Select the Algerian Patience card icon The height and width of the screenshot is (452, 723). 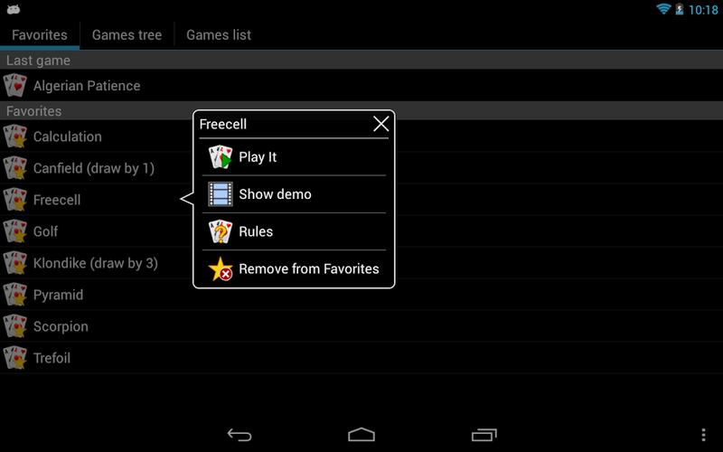point(15,86)
